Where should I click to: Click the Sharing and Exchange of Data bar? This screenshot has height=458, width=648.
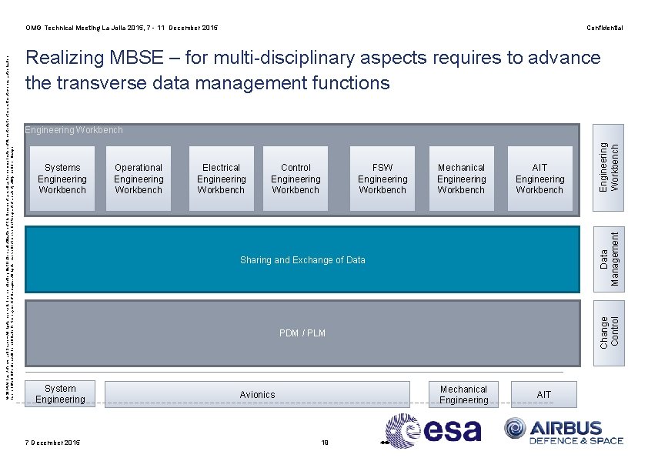(x=302, y=259)
